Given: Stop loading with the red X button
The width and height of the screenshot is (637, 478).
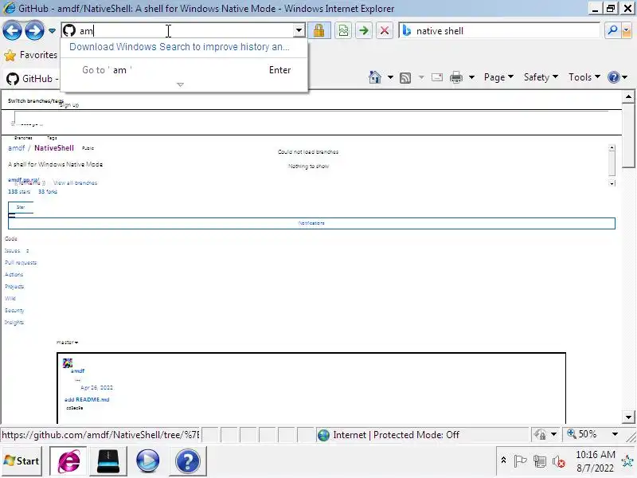Looking at the screenshot, I should click(x=385, y=30).
